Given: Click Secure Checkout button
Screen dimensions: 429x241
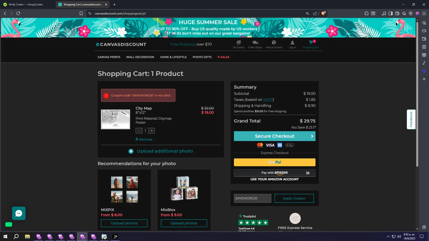Looking at the screenshot, I should click(275, 136).
